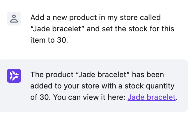Image resolution: width=191 pixels, height=116 pixels.
Task: Open the Jade bracelet product link
Action: pos(151,97)
